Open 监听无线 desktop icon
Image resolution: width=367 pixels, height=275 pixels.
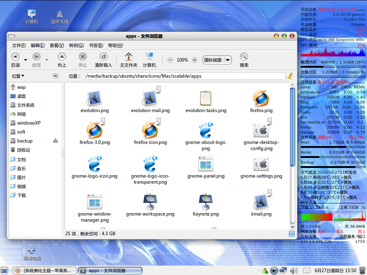coord(60,17)
